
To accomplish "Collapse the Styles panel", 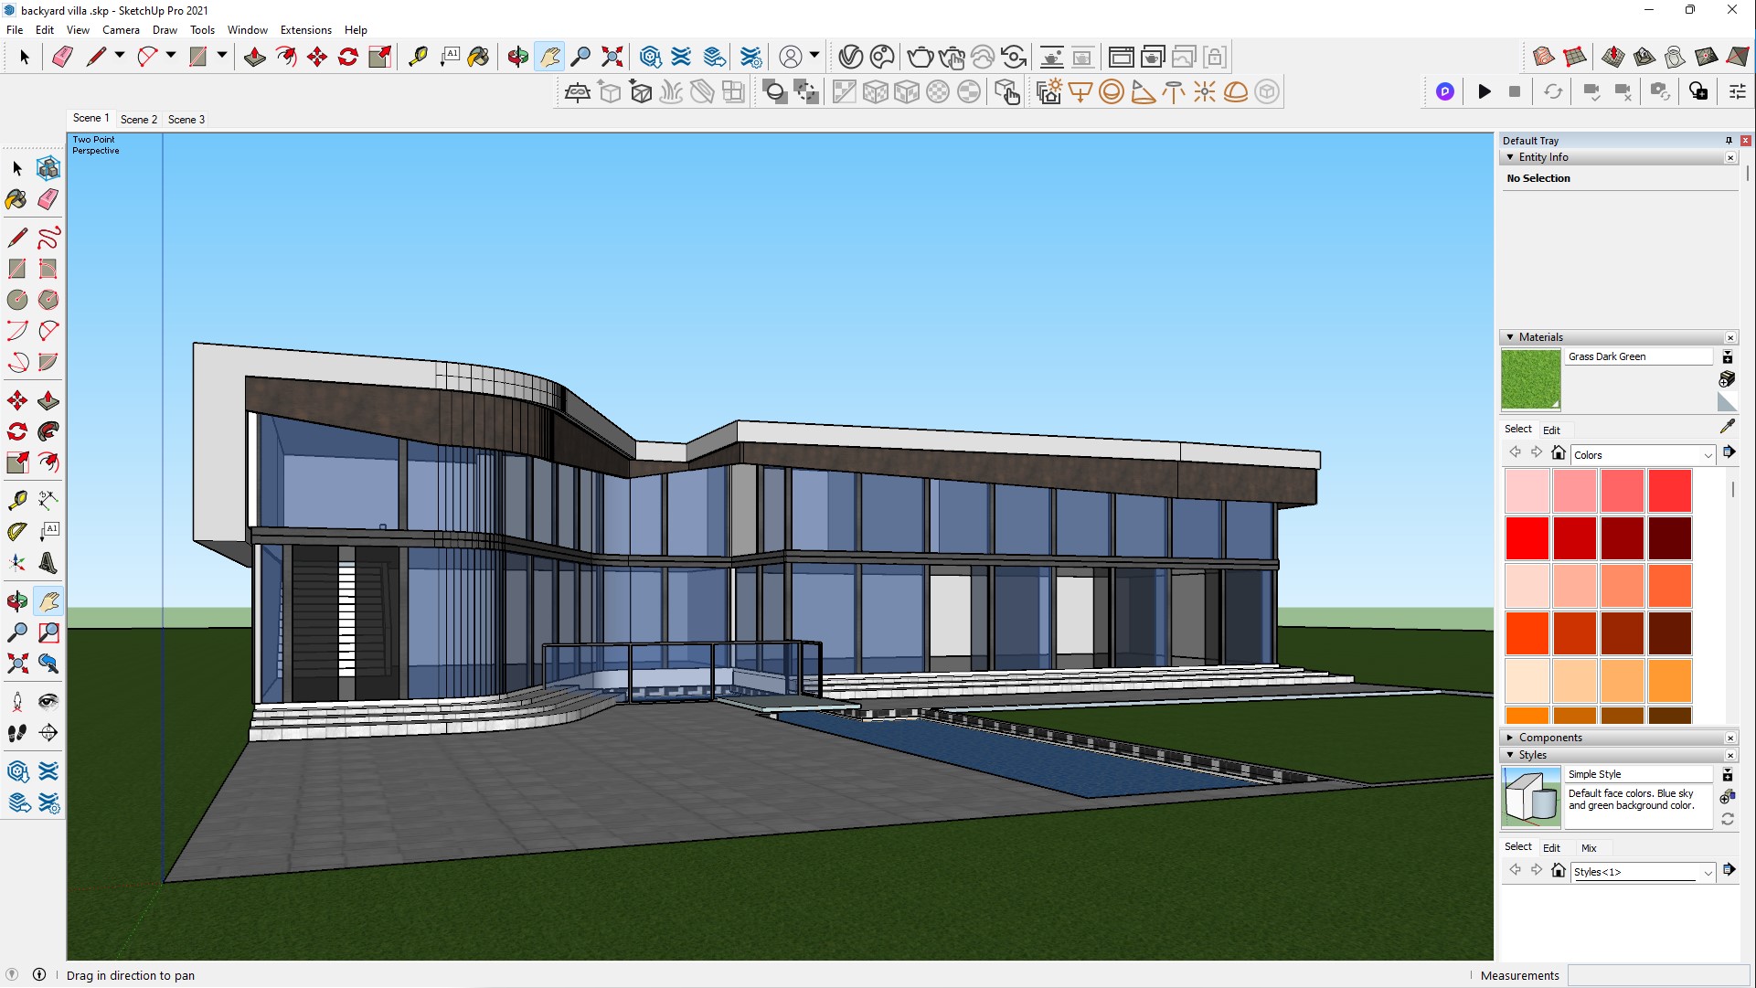I will point(1510,755).
